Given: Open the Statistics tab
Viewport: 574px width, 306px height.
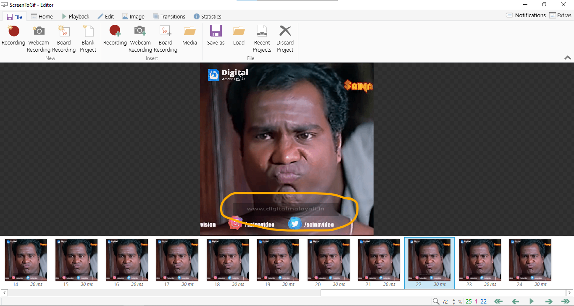Looking at the screenshot, I should click(x=208, y=17).
